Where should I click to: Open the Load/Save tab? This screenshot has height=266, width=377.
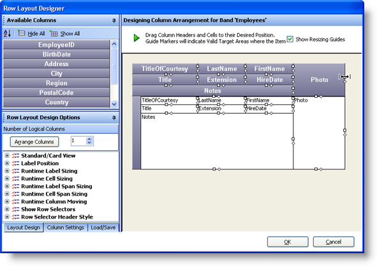(103, 228)
